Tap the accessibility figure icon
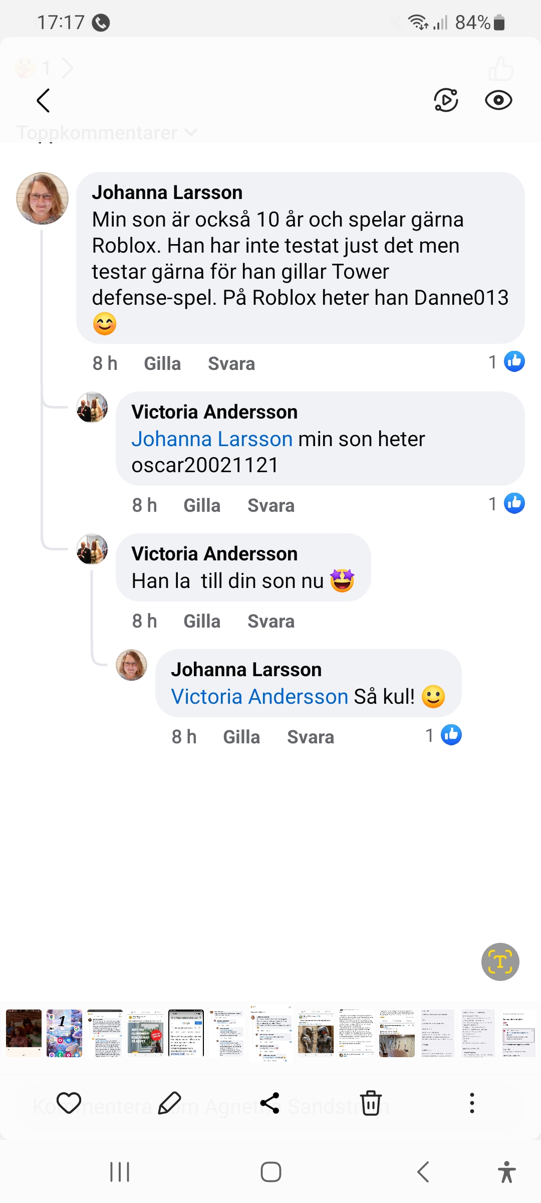 click(506, 1172)
